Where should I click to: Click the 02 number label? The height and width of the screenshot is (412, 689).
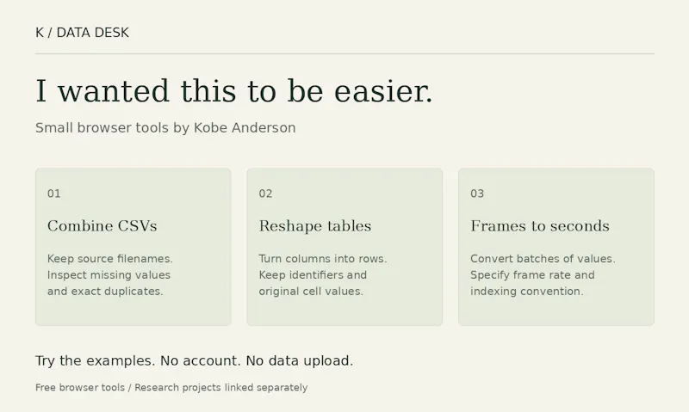click(x=266, y=194)
